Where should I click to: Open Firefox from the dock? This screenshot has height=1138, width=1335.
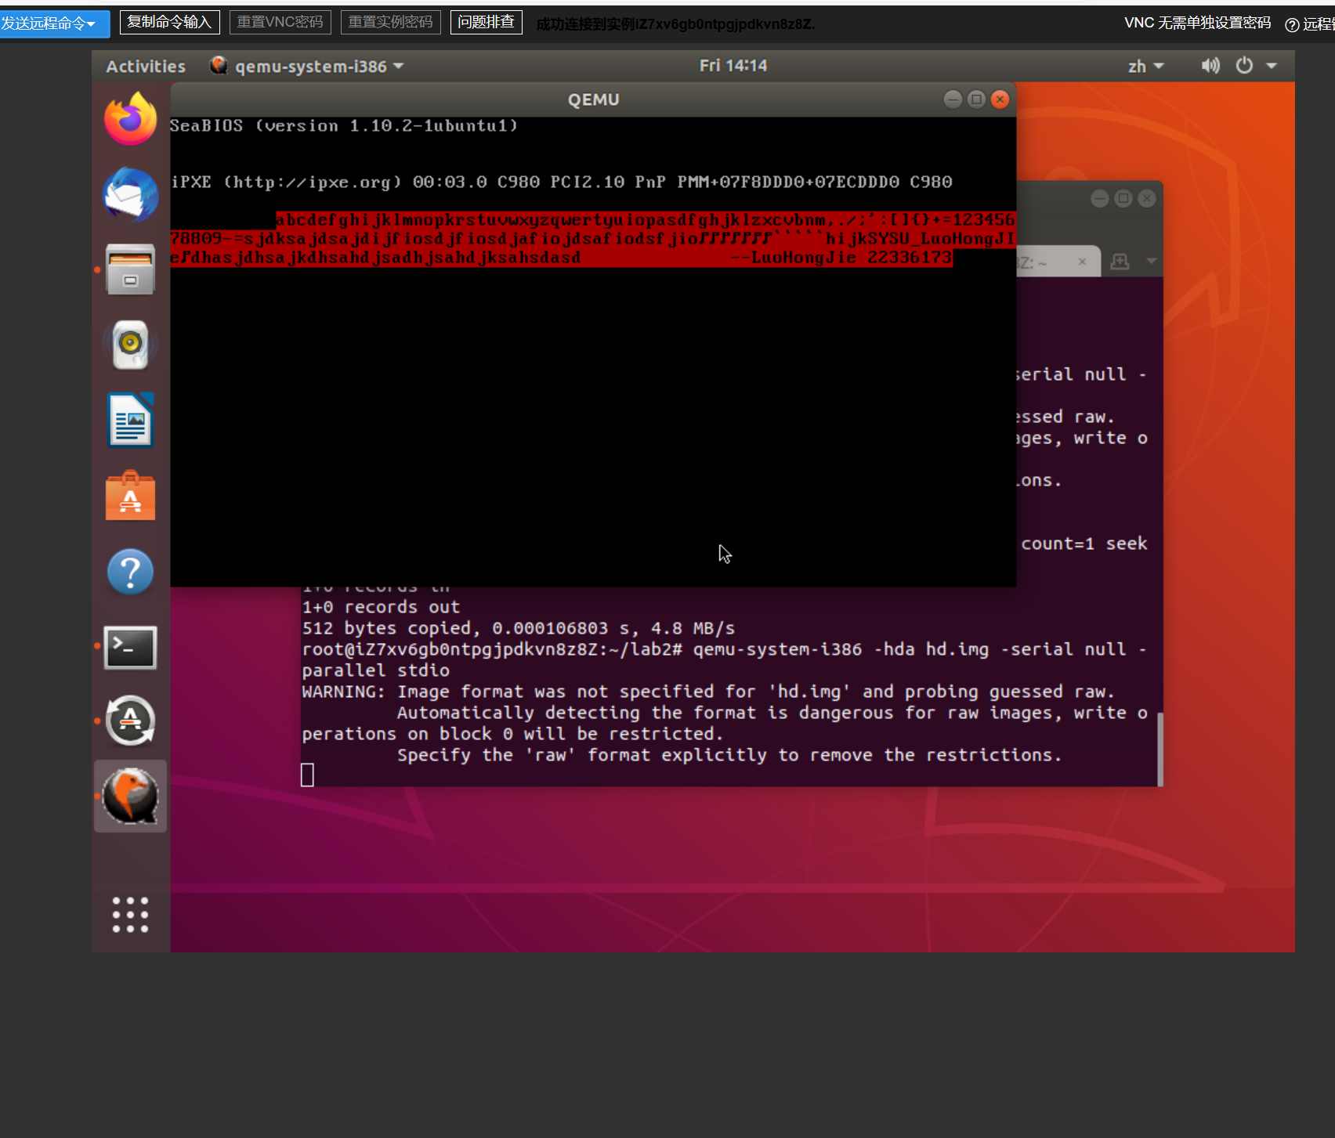coord(130,119)
